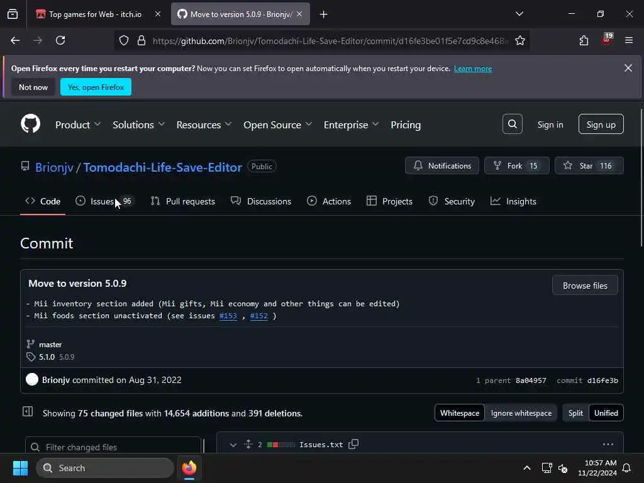Click the Pricing link
The image size is (644, 483).
click(x=406, y=125)
